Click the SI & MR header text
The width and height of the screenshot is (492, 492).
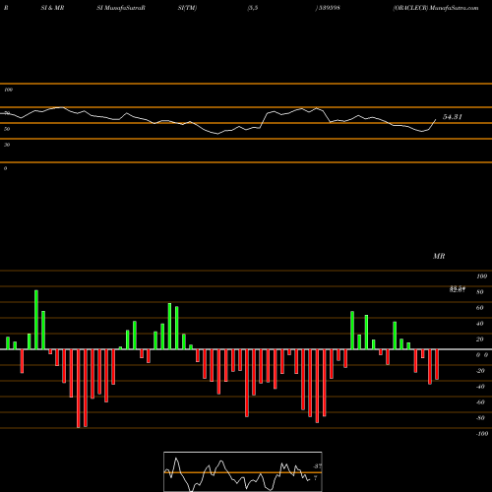point(52,8)
